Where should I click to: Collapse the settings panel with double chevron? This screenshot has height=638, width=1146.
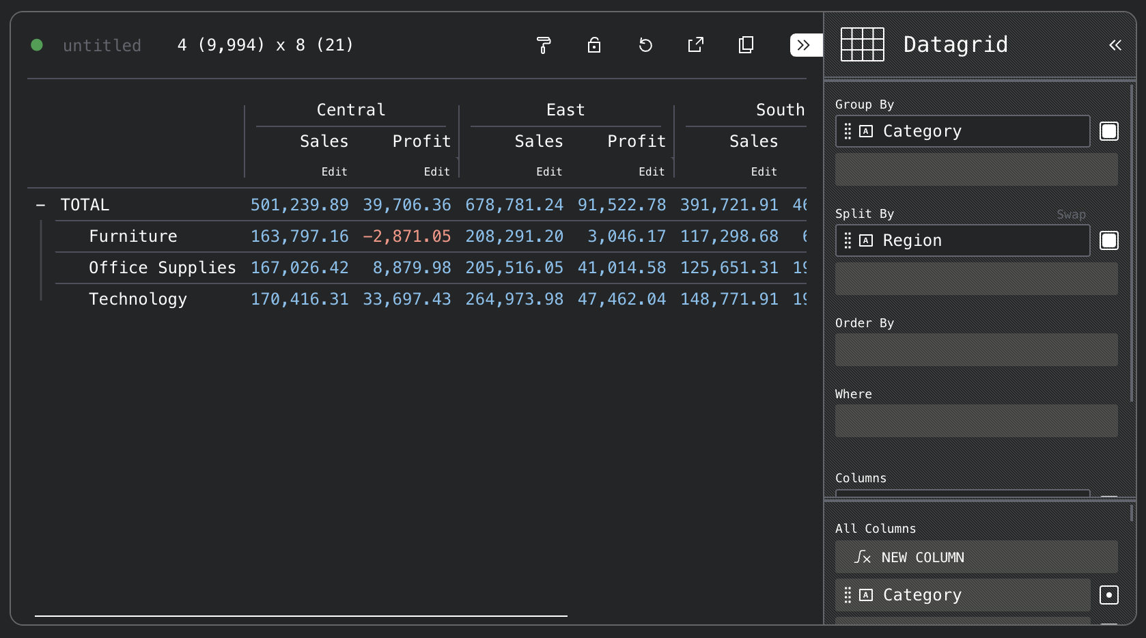coord(804,45)
